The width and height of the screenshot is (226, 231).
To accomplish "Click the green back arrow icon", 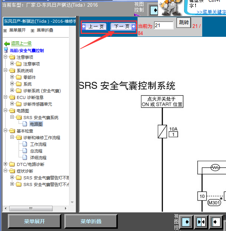I will pos(7,44).
